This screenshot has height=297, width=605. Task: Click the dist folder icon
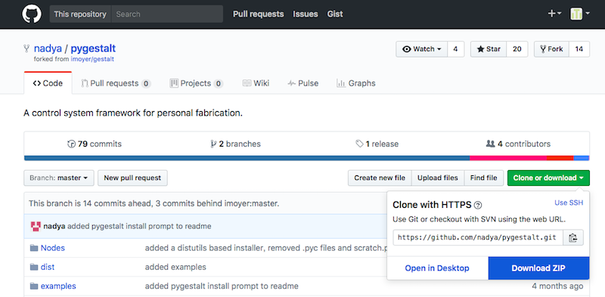pos(34,267)
